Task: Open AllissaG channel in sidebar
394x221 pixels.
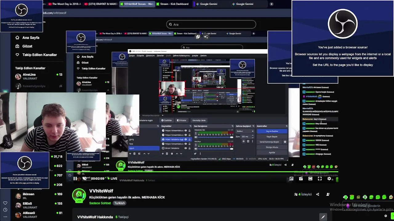Action: click(39, 215)
